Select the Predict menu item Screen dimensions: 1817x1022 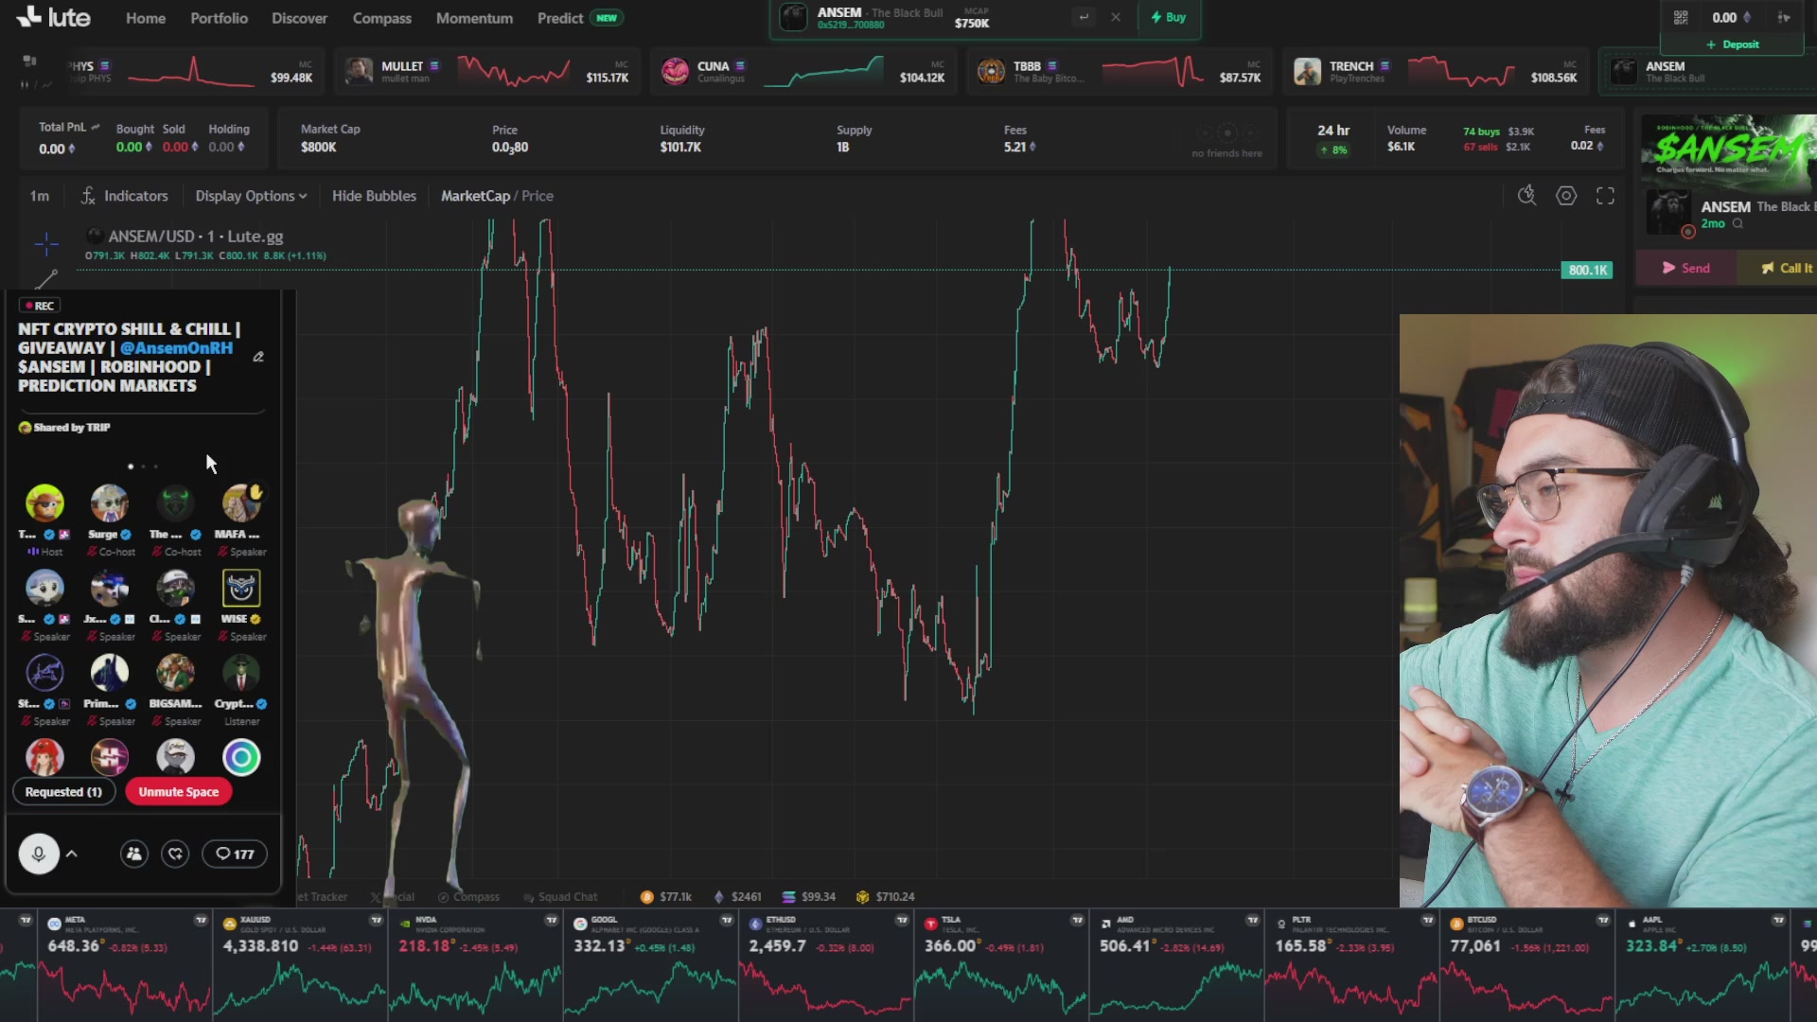560,18
